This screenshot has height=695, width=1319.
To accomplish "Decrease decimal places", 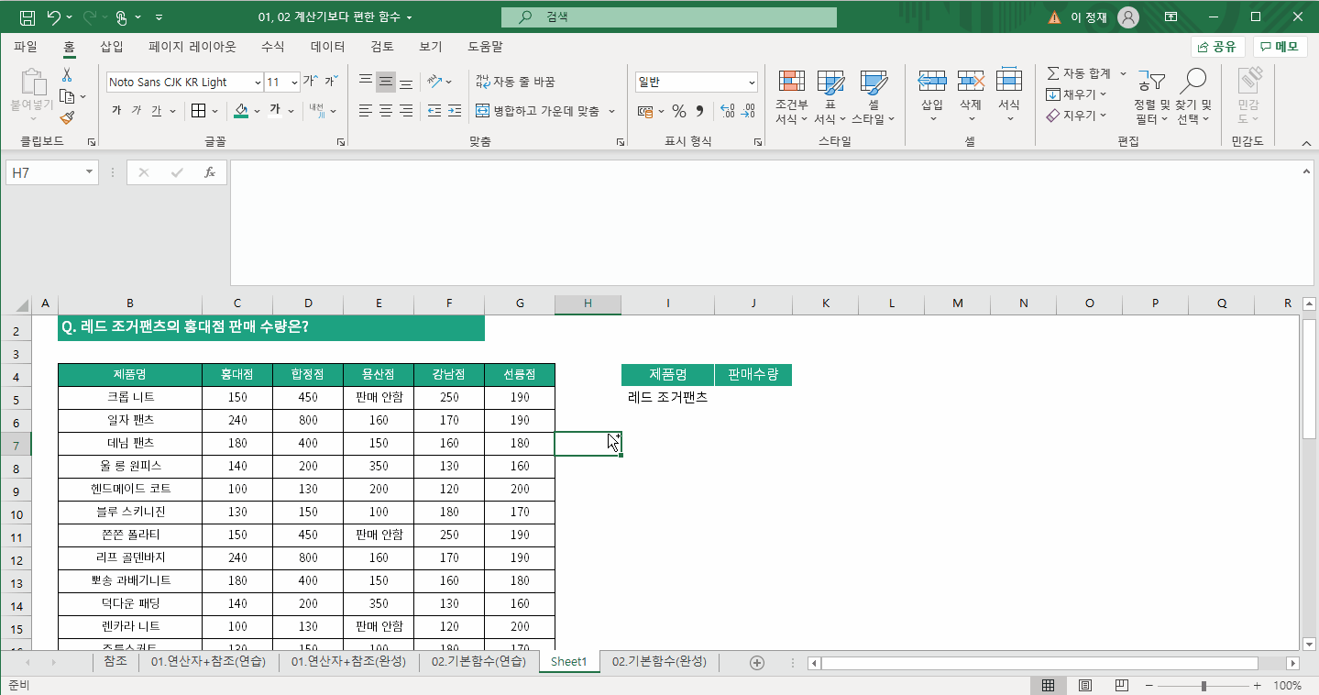I will coord(749,111).
